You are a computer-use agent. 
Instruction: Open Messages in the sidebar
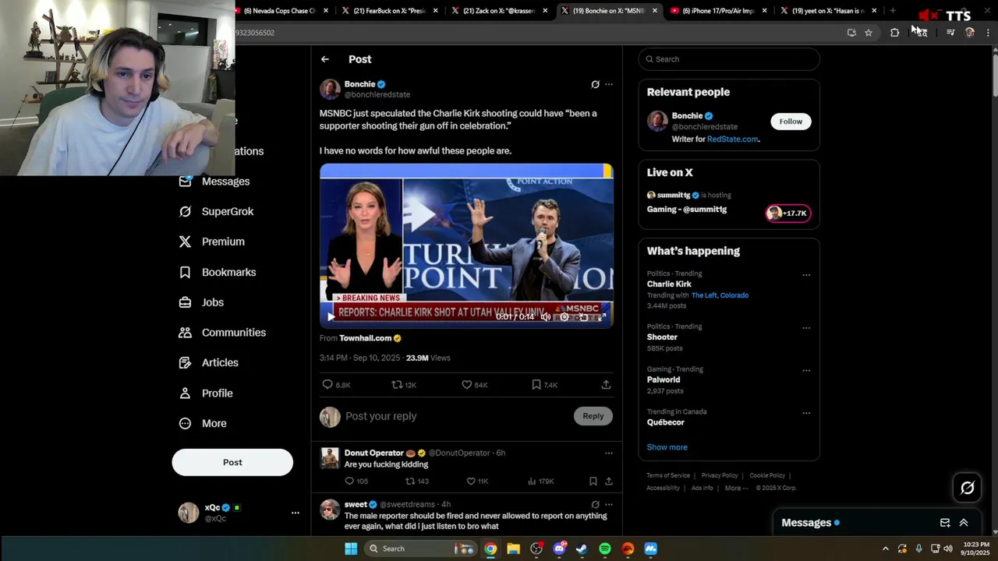pyautogui.click(x=214, y=182)
